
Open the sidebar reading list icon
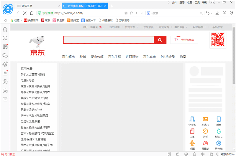pos(5,99)
